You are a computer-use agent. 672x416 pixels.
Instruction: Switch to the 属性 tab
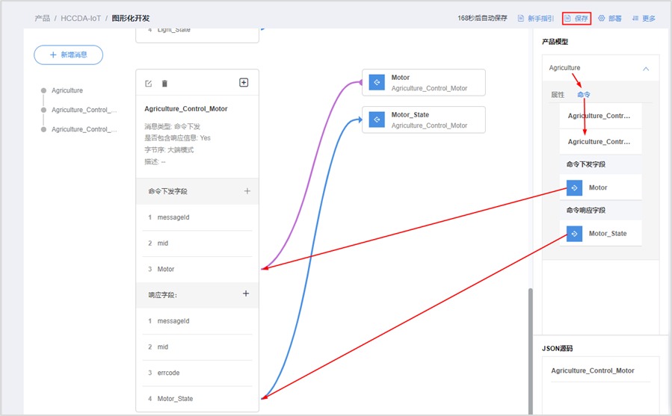[558, 95]
